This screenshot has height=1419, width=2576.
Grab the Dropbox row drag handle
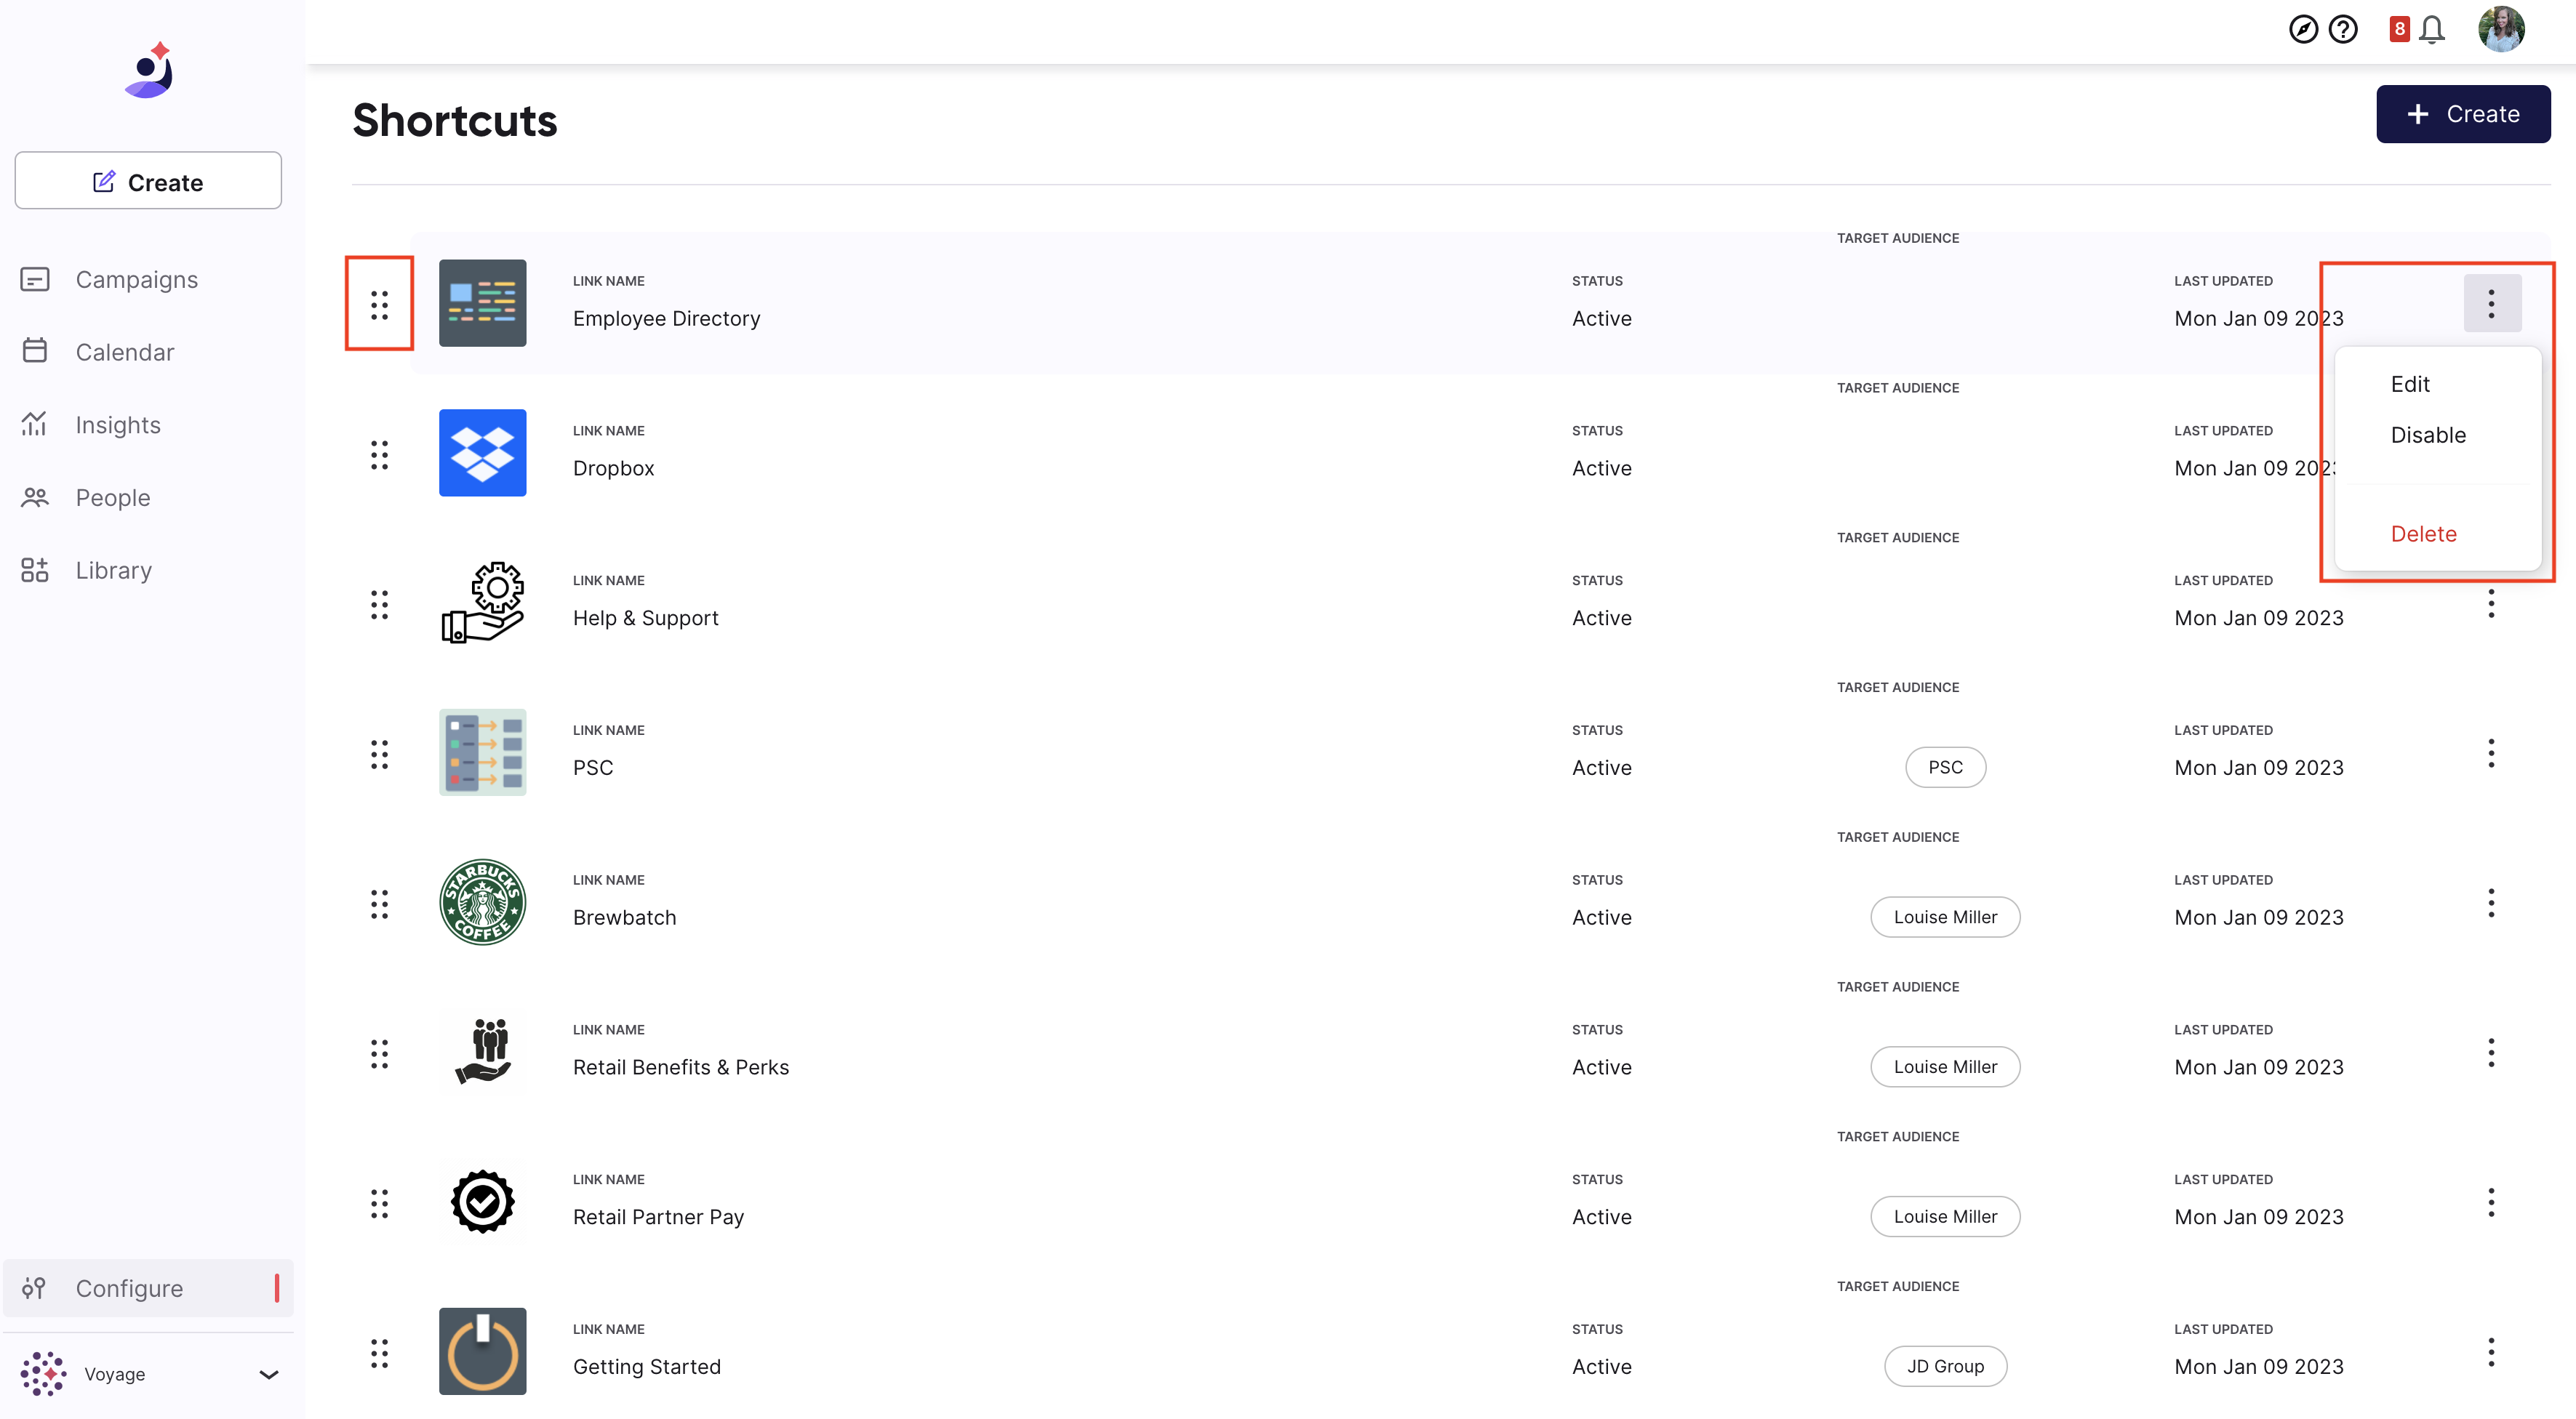coord(379,454)
